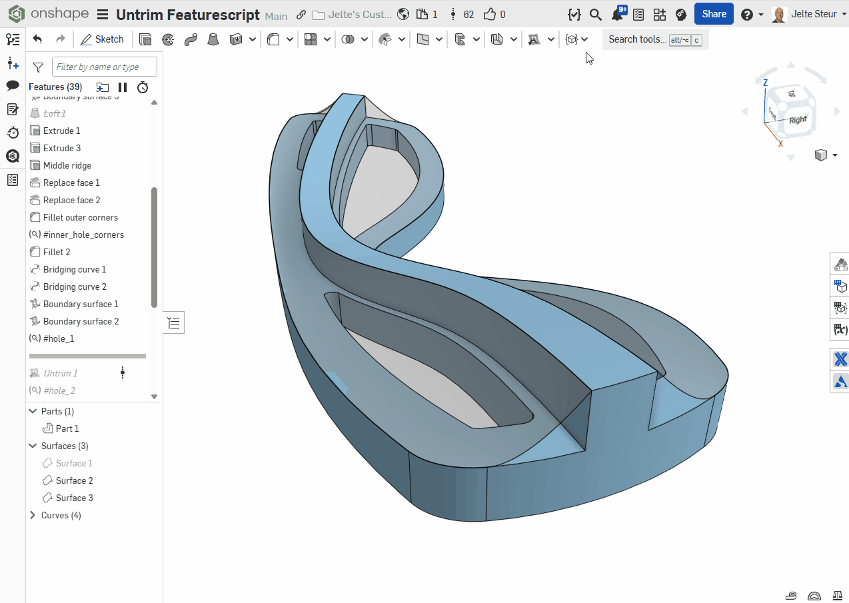This screenshot has width=849, height=603.
Task: Click the Share button
Action: [x=714, y=14]
